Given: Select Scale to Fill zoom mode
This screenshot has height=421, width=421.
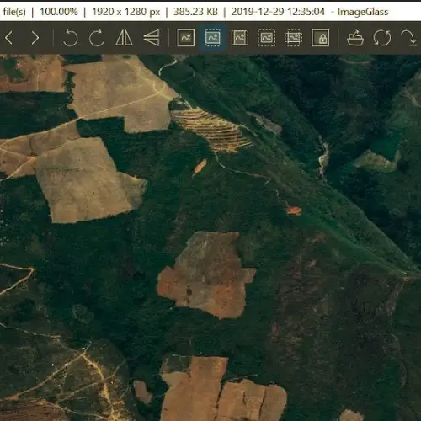Looking at the screenshot, I should (294, 38).
